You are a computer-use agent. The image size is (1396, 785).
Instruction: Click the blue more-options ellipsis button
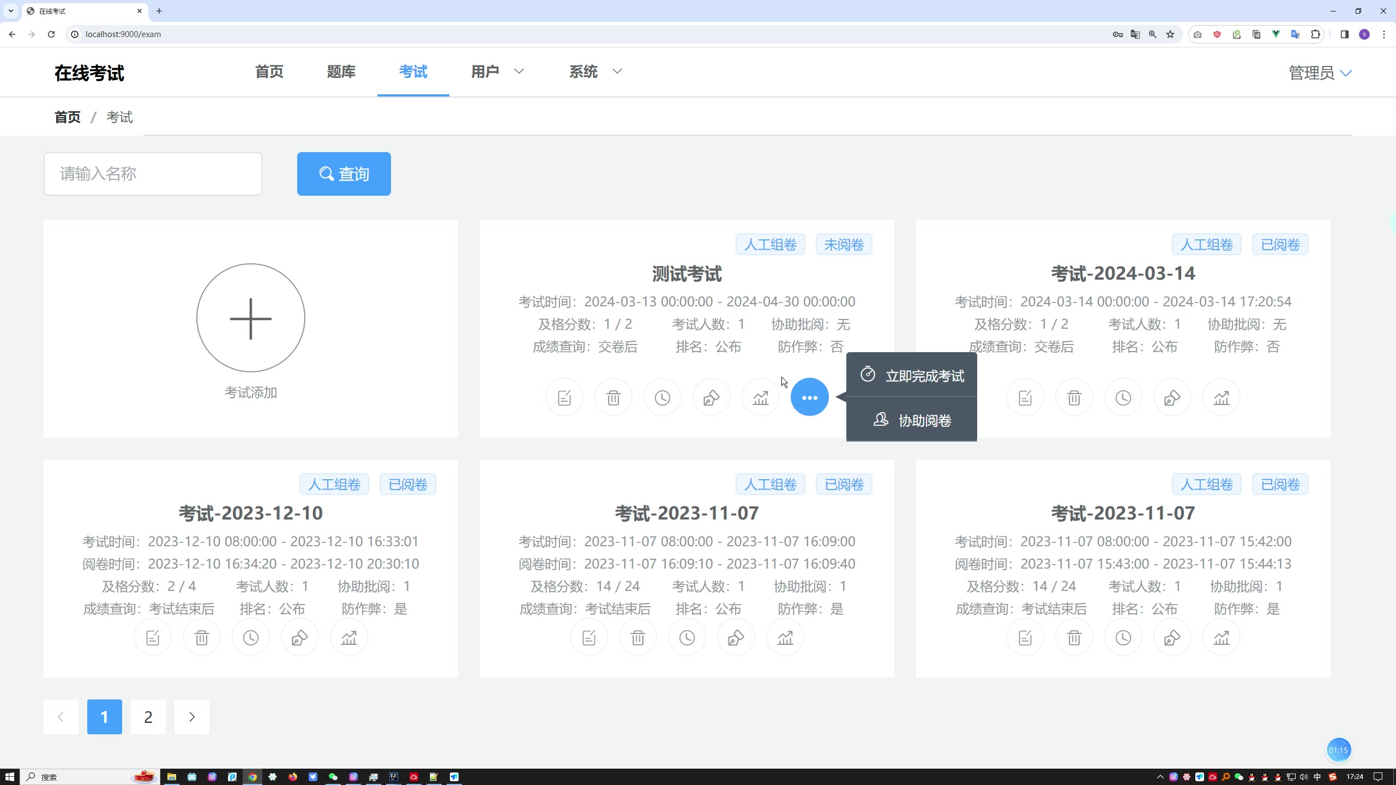click(810, 397)
